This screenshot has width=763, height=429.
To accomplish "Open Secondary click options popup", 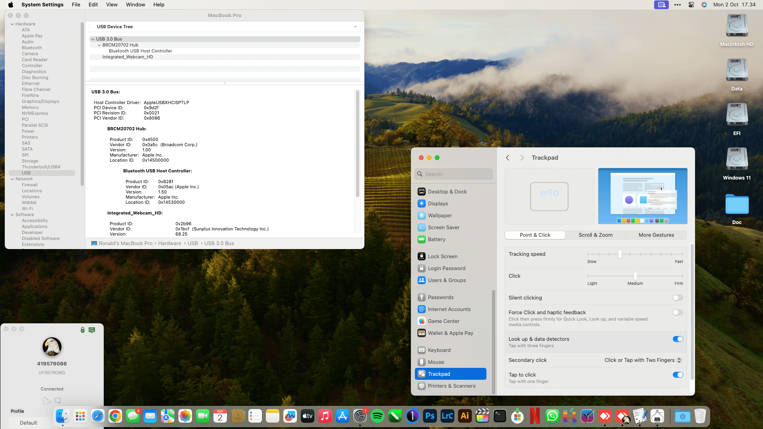I will click(x=643, y=360).
